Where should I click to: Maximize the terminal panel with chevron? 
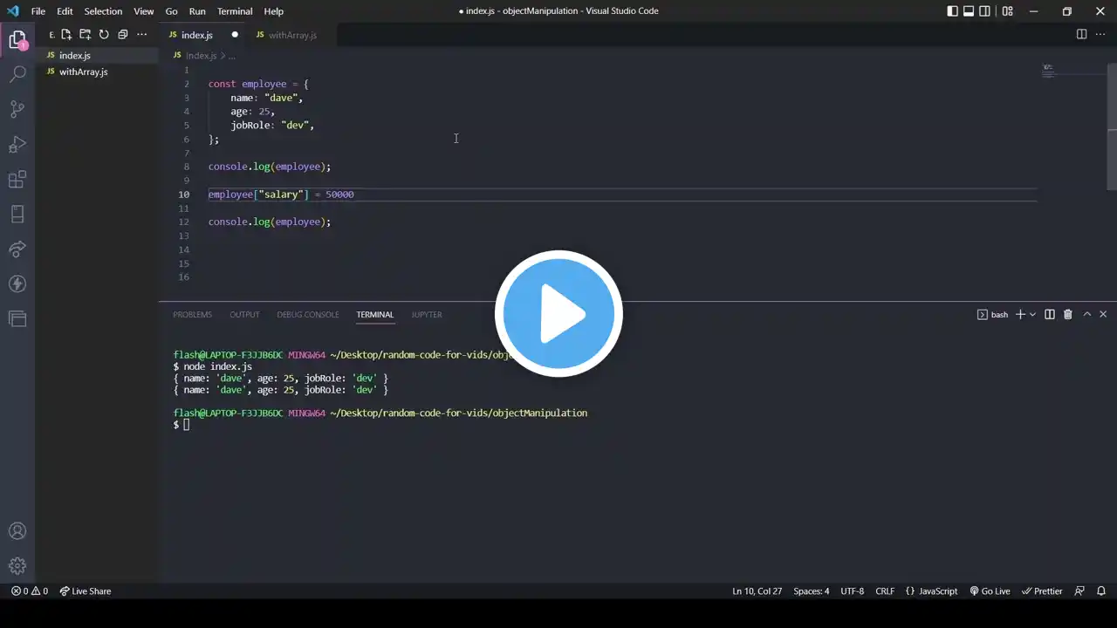(x=1087, y=315)
